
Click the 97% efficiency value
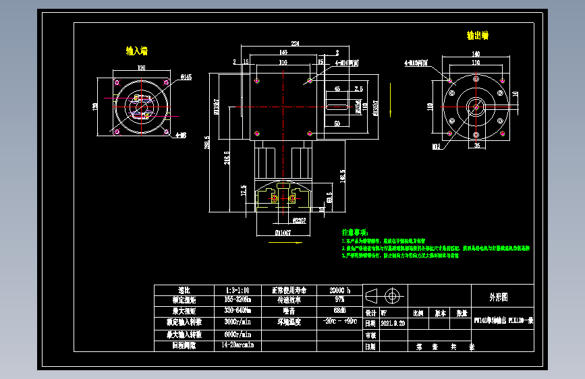[339, 300]
